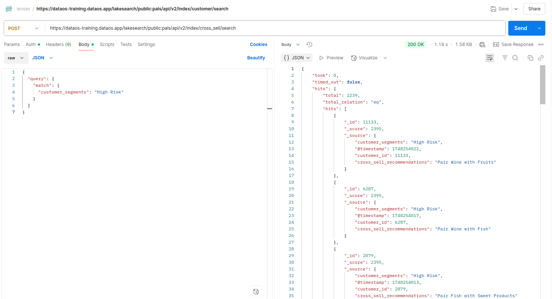552x299 pixels.
Task: Click the "customer_id": 6287 line
Action: pos(381,222)
